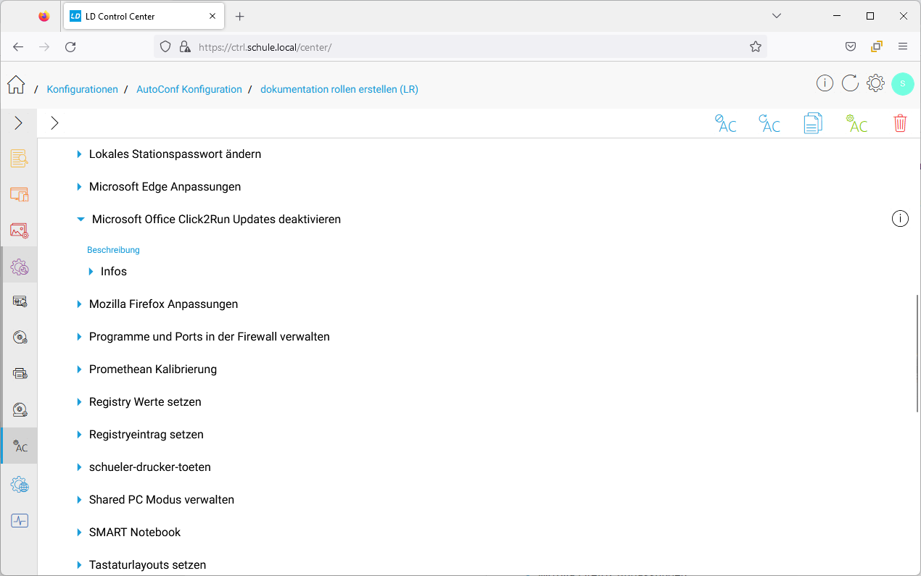
Task: Open a new browser tab
Action: 240,16
